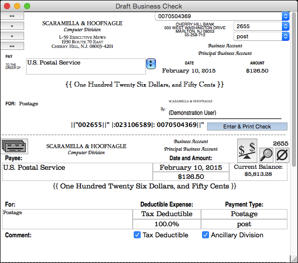Click the stacked checks icon

tap(14, 147)
